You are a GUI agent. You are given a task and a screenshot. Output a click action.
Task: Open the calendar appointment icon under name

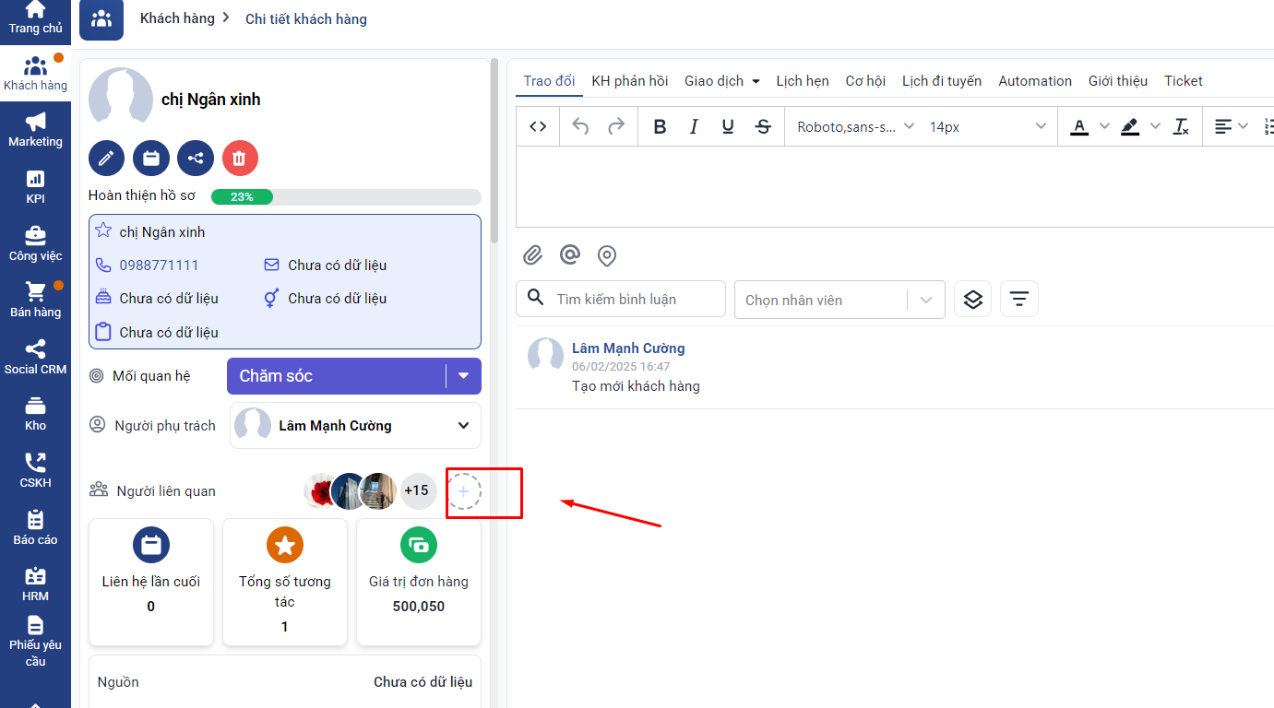pos(151,159)
